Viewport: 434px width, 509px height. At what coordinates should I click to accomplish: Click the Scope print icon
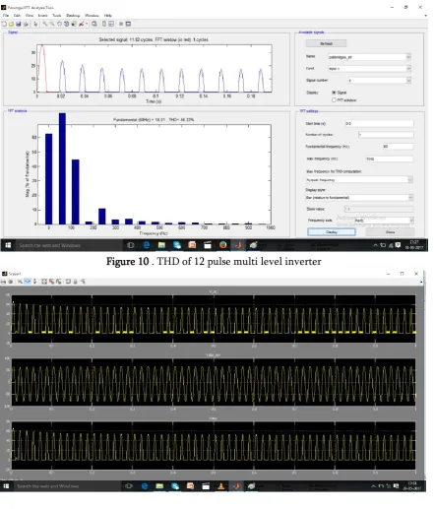(x=3, y=282)
